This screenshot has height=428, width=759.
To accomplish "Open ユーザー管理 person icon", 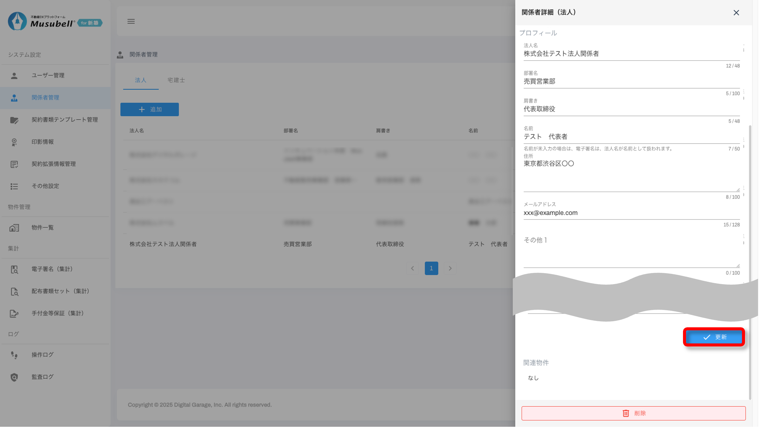I will click(x=14, y=75).
